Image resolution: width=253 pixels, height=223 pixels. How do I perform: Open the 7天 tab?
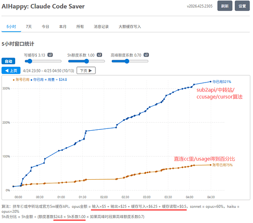tap(29, 27)
